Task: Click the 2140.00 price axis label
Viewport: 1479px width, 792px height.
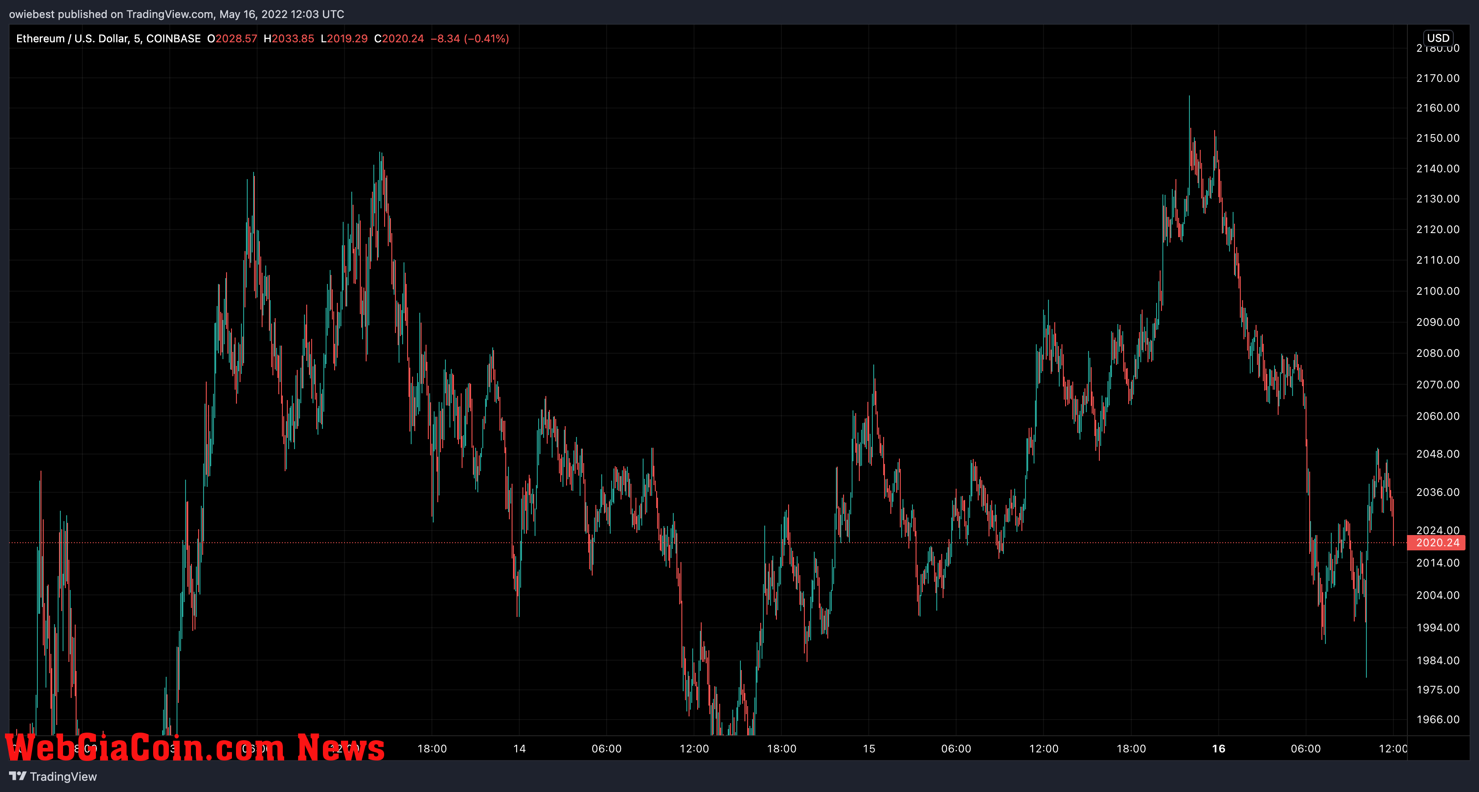Action: click(x=1438, y=169)
